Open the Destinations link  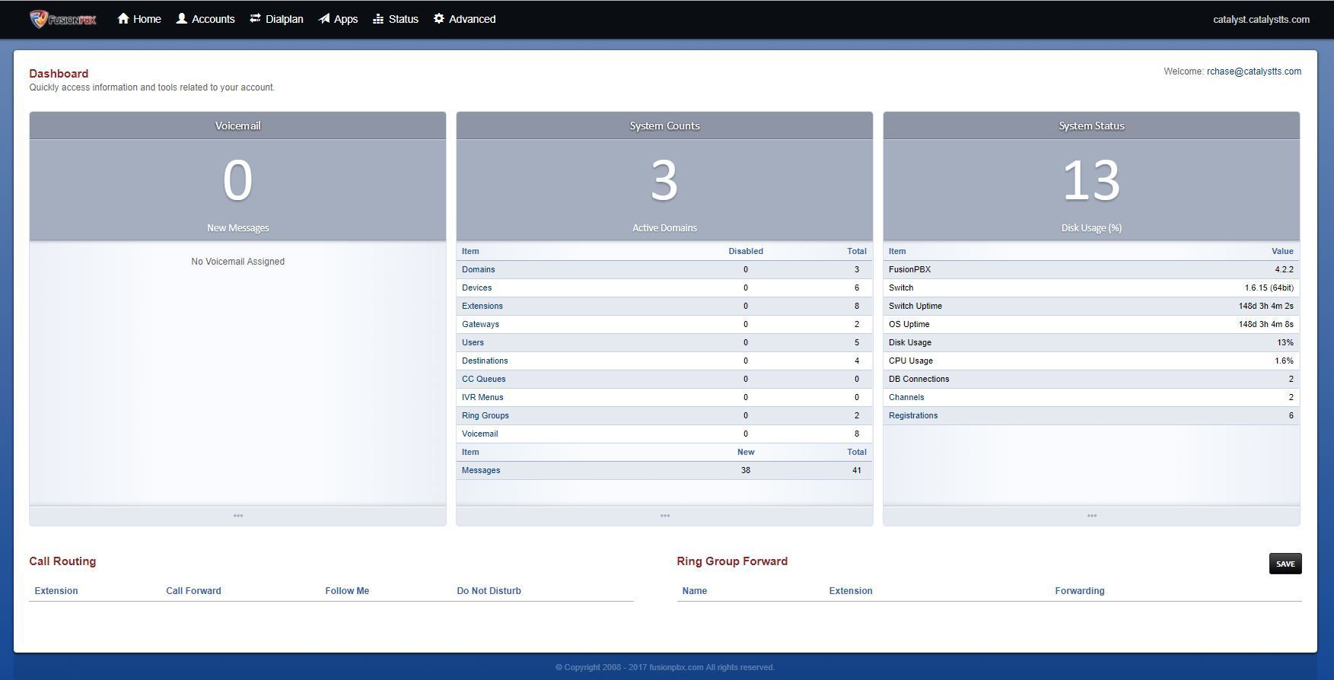tap(485, 361)
